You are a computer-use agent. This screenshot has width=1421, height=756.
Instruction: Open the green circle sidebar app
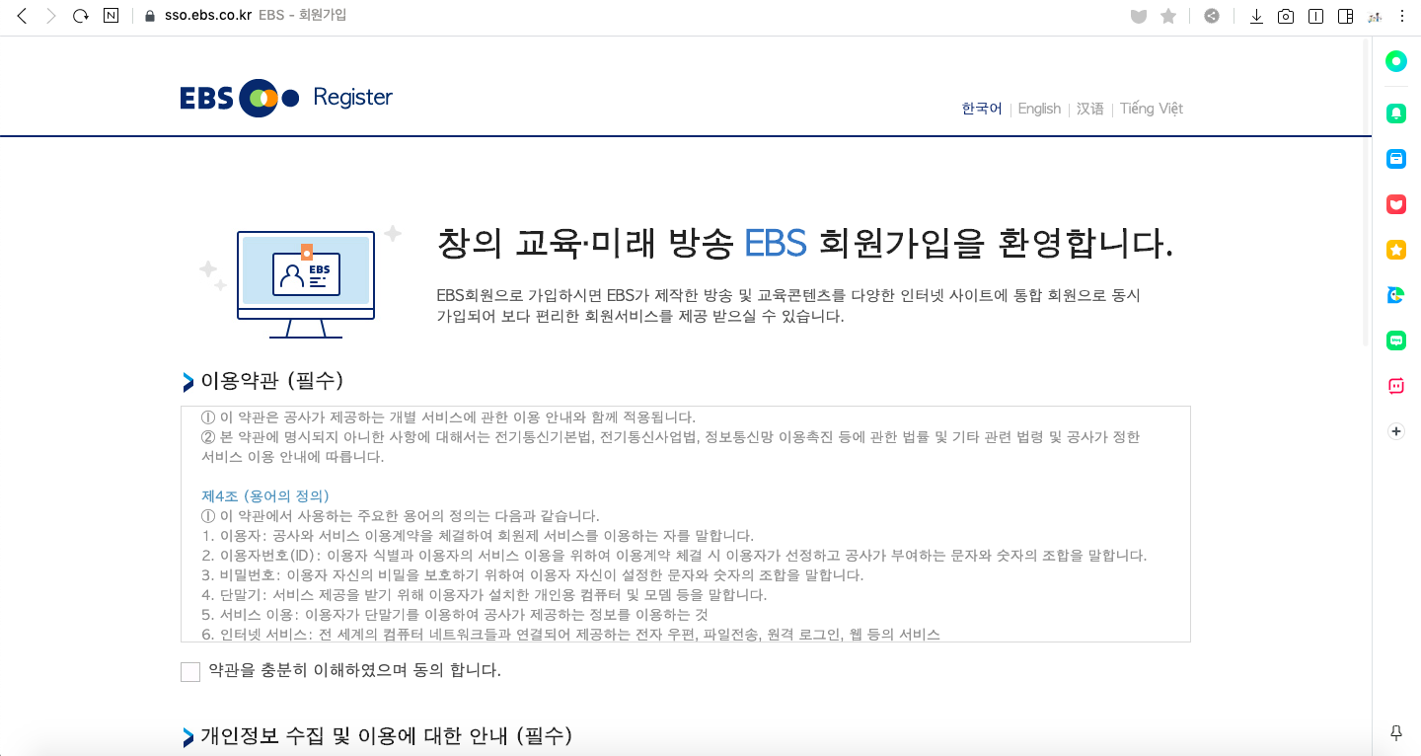pos(1396,61)
